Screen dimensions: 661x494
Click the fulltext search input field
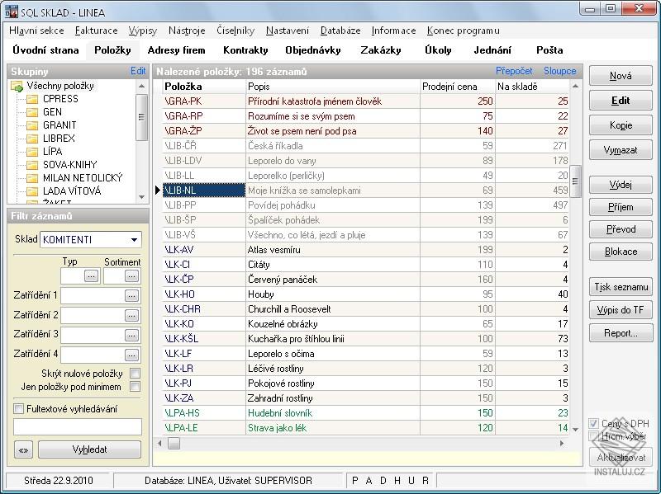pyautogui.click(x=78, y=426)
